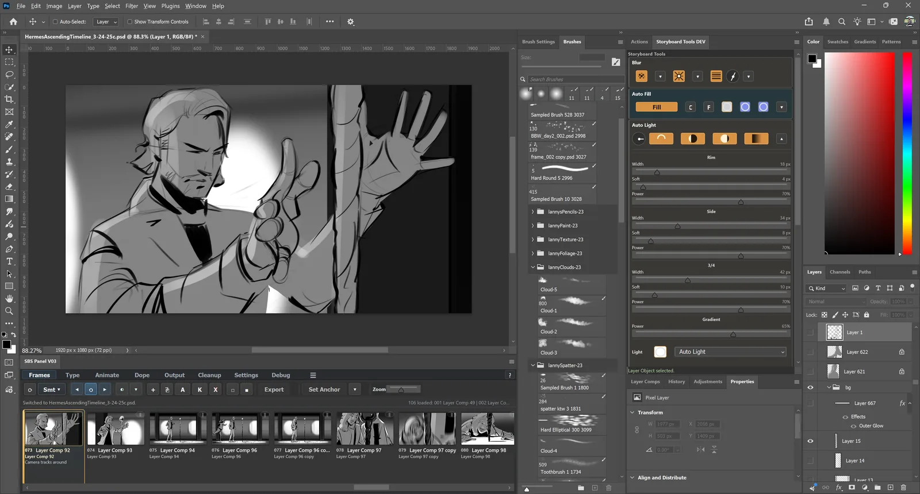The width and height of the screenshot is (920, 494).
Task: Add a layer mask
Action: [x=852, y=488]
